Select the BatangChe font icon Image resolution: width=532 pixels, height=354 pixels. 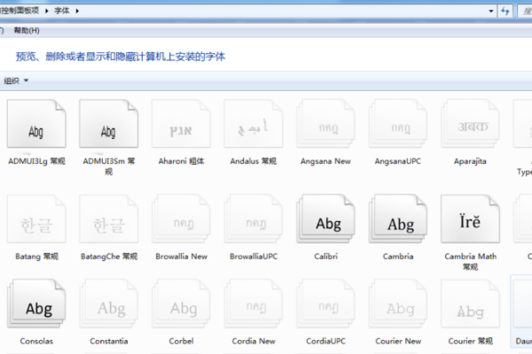[109, 219]
